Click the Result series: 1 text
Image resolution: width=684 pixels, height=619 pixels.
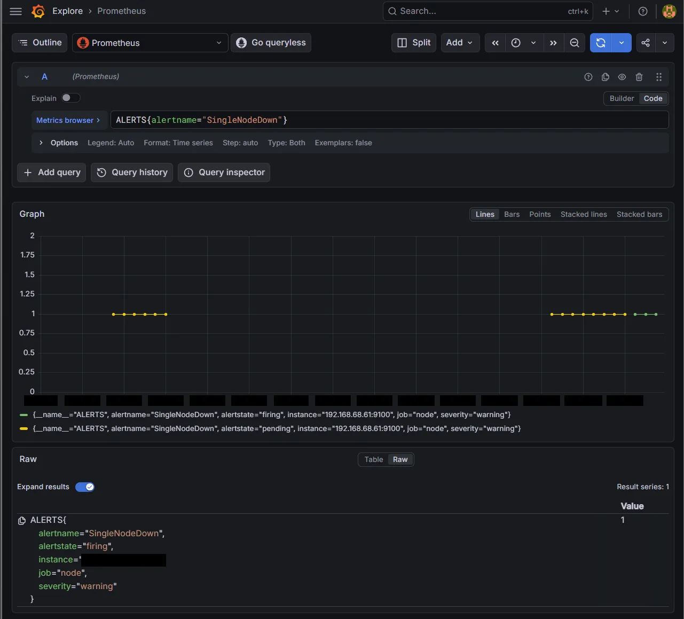(x=643, y=487)
